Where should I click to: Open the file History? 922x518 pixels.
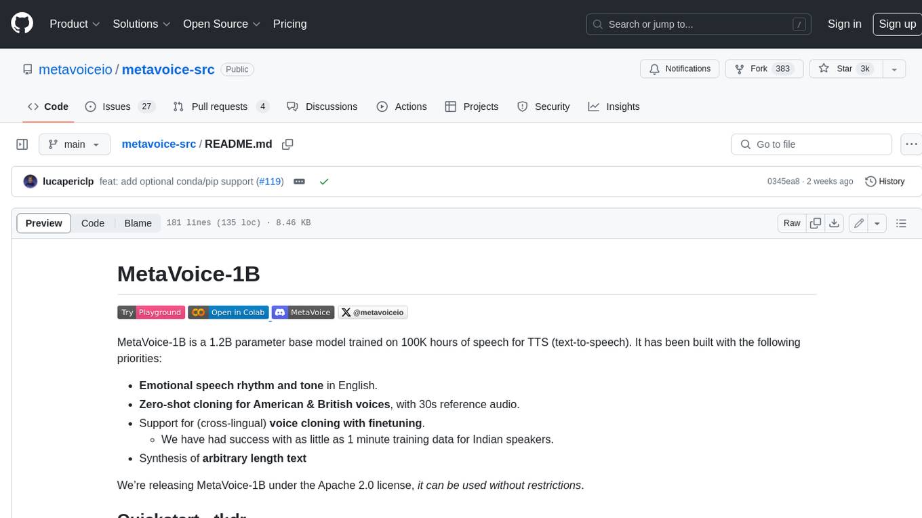(885, 182)
